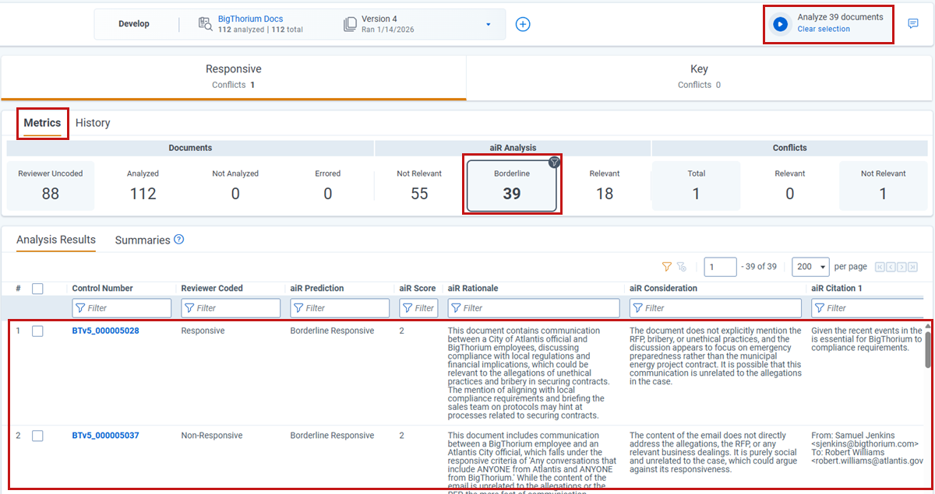Screen dimensions: 935x494
Task: Click 'Borderline Responsive' cell for BTv5_000005028
Action: [x=332, y=331]
